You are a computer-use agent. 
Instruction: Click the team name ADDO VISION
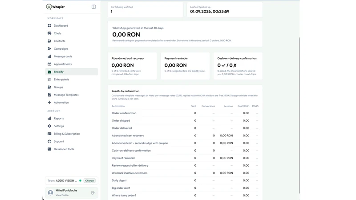click(66, 181)
